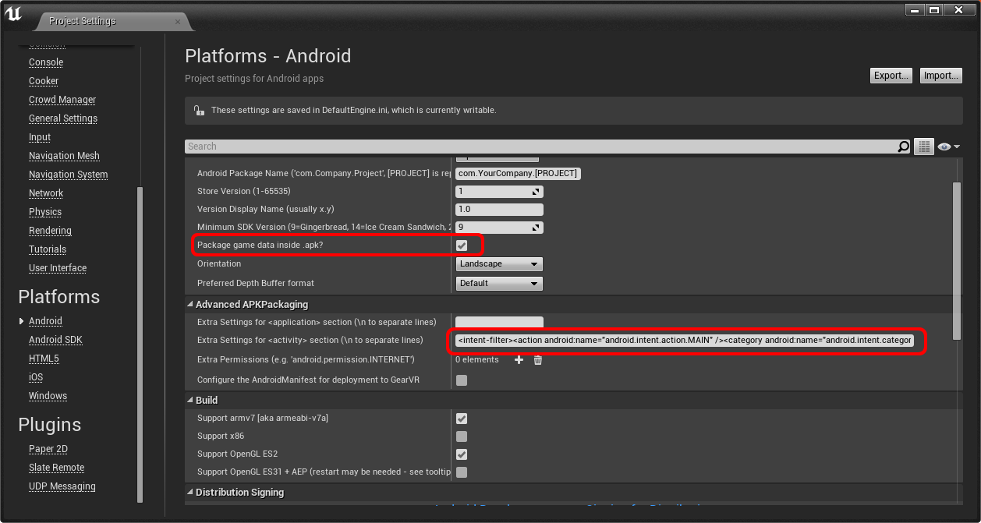Screen dimensions: 981x523
Task: Open Slate Remote plugin settings
Action: click(56, 468)
